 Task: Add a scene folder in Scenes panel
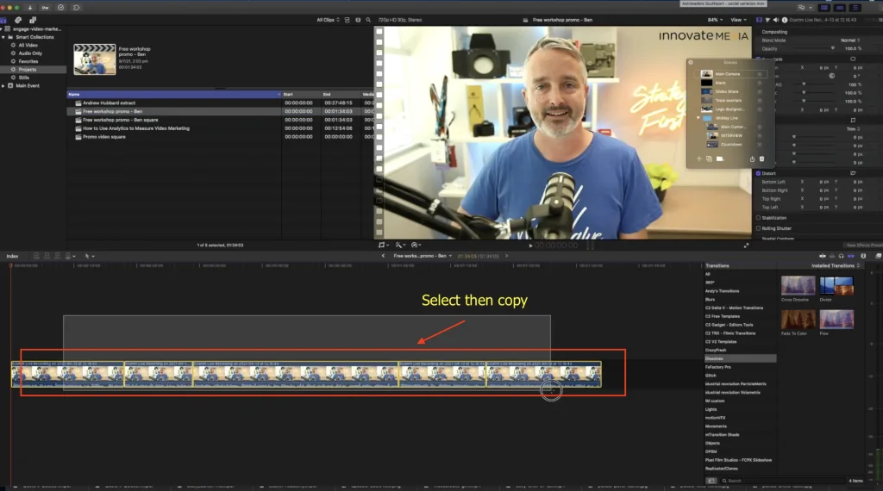pyautogui.click(x=720, y=158)
